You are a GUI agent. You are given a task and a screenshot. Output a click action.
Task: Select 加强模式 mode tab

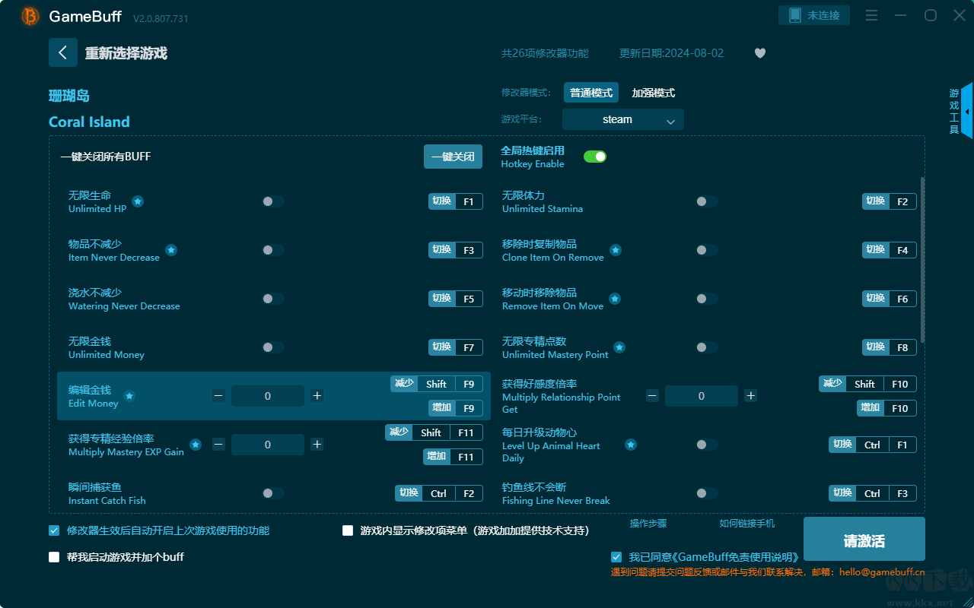(x=654, y=93)
